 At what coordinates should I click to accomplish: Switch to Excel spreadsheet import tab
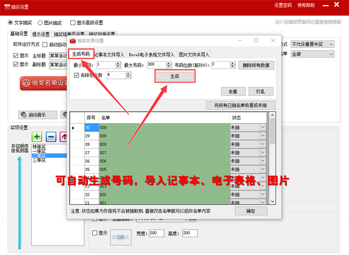151,55
